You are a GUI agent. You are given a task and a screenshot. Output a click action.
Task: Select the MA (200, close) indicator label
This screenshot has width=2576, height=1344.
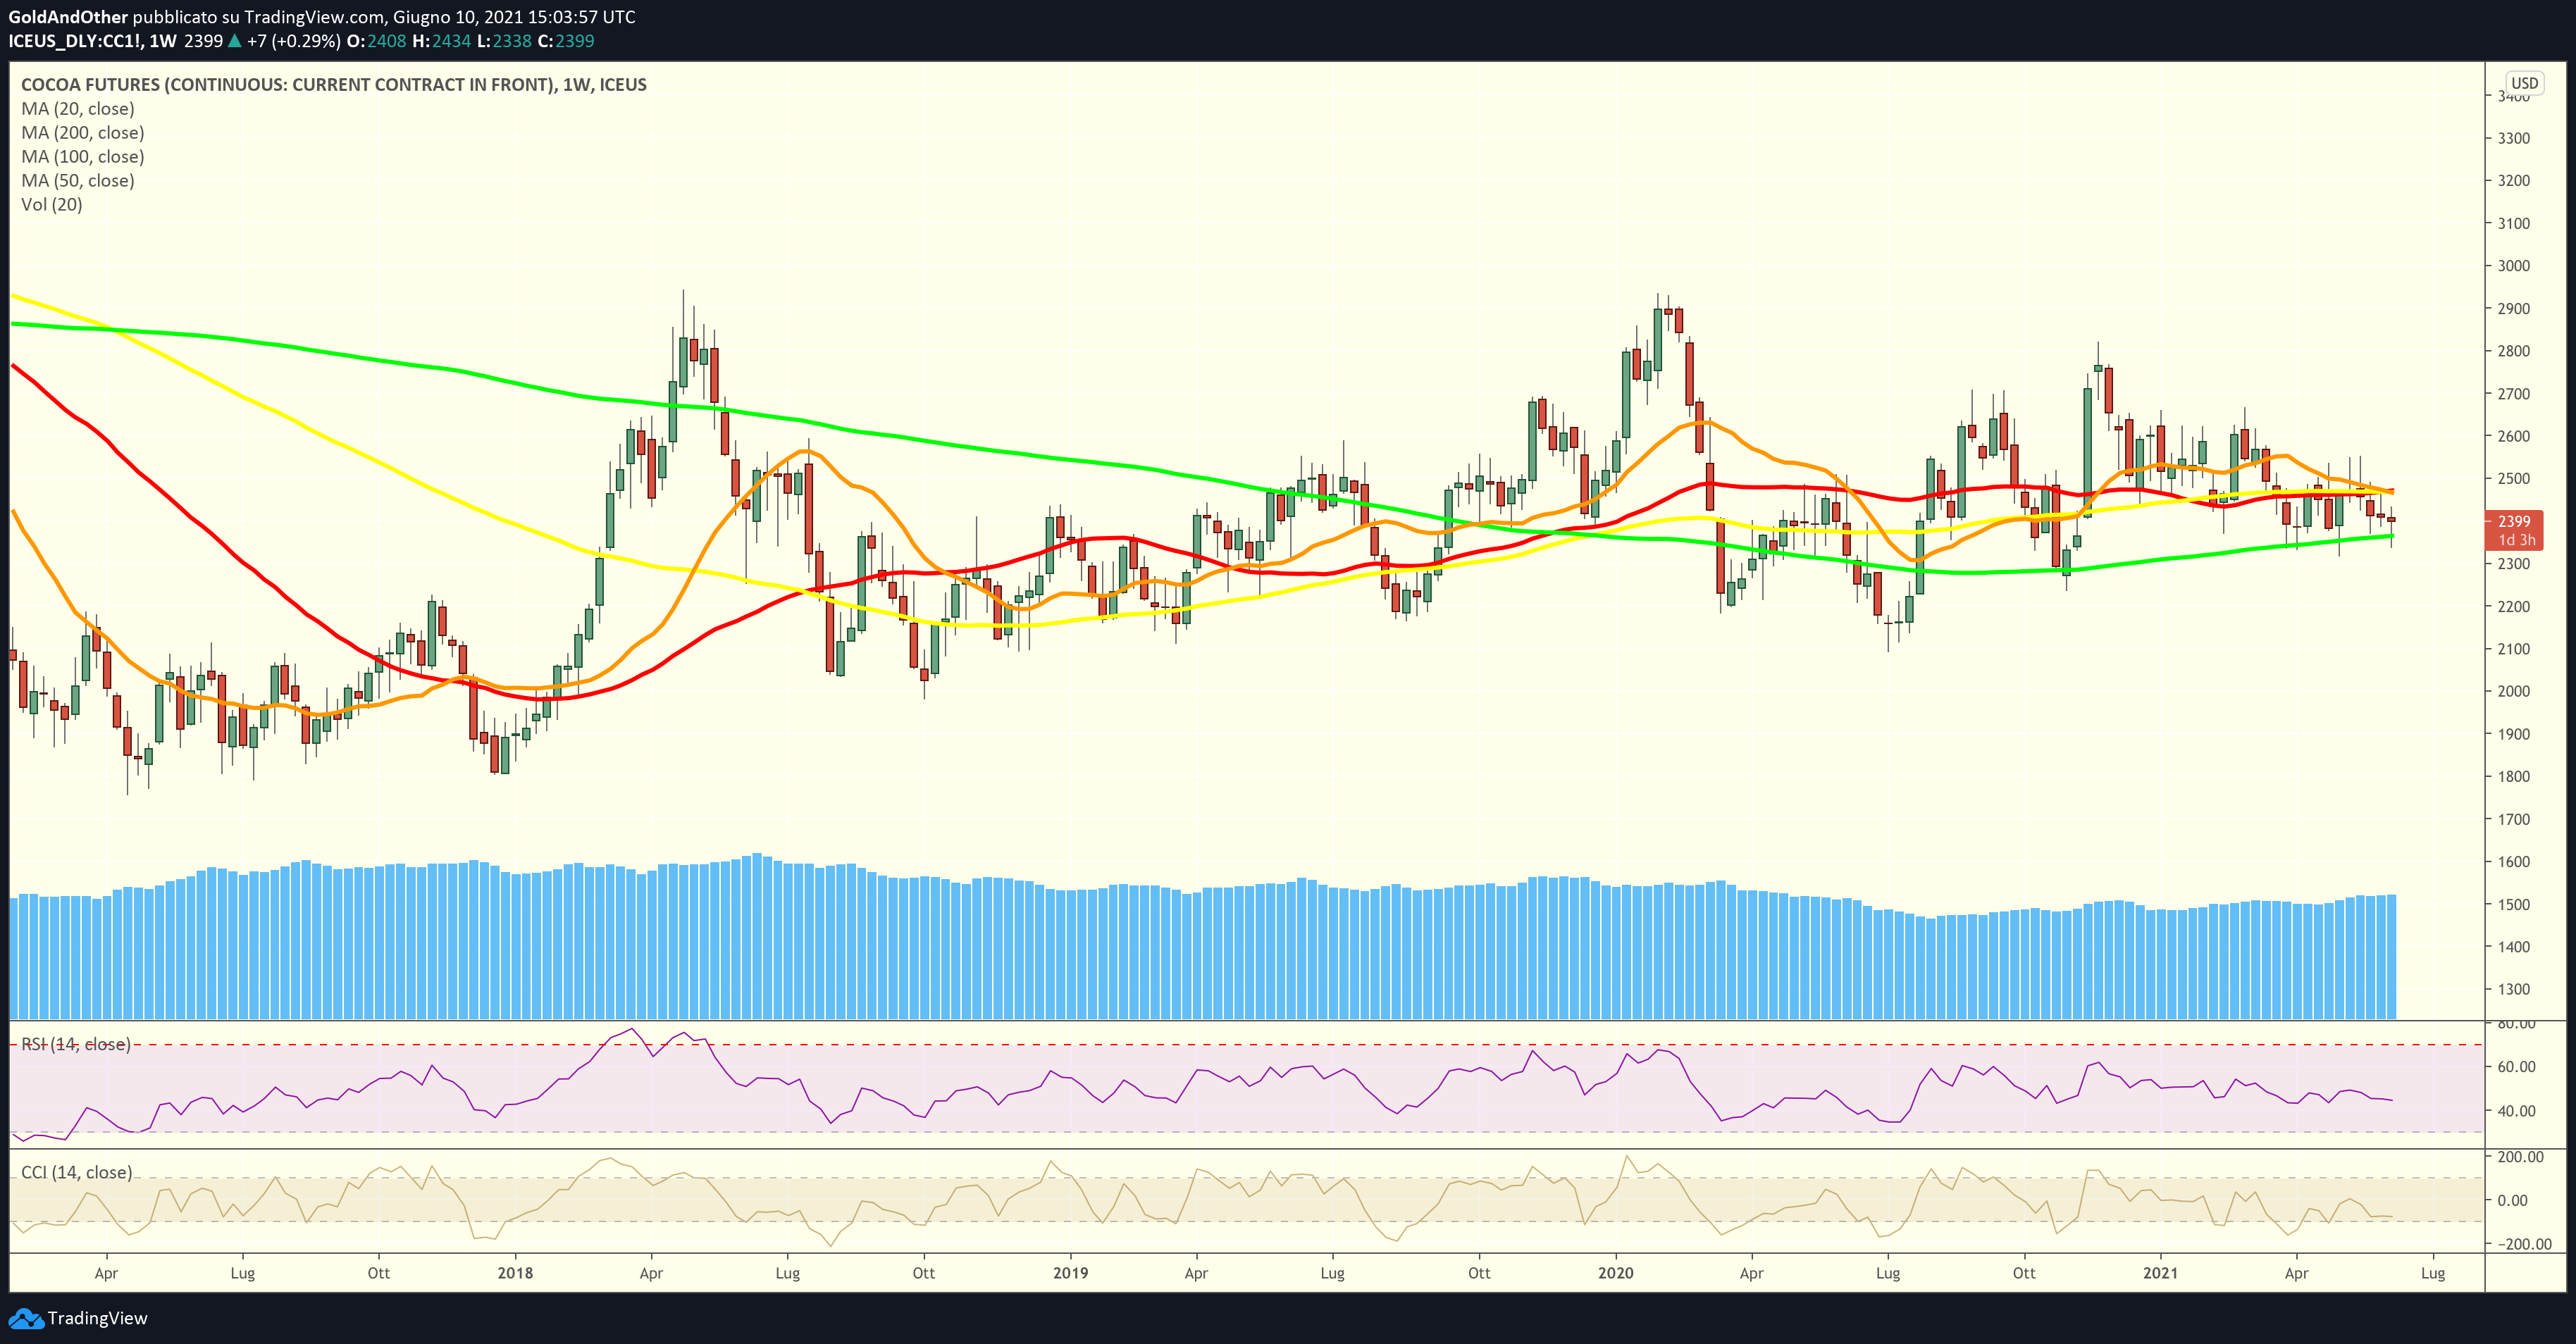[83, 133]
